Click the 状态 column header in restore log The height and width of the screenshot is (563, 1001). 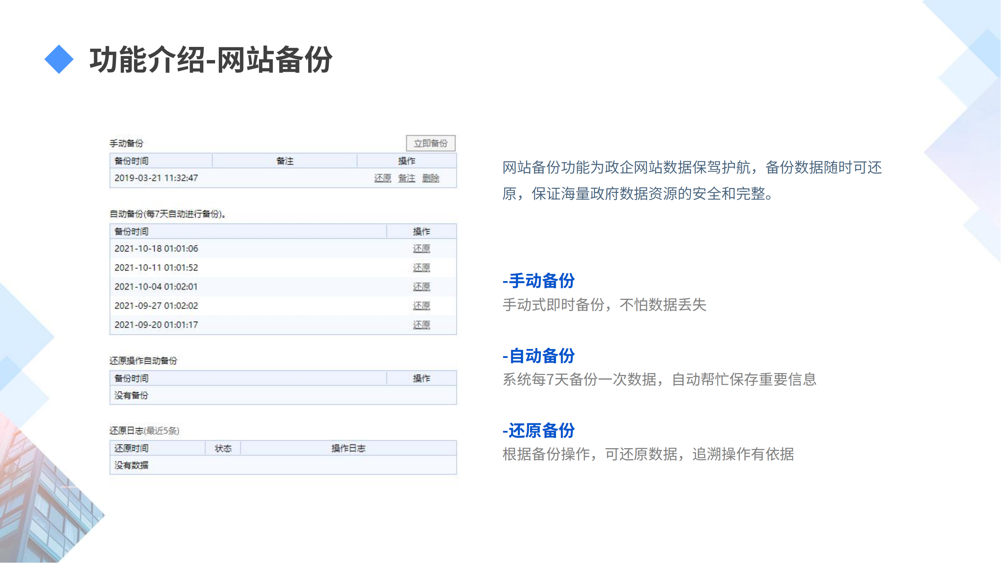(x=223, y=449)
